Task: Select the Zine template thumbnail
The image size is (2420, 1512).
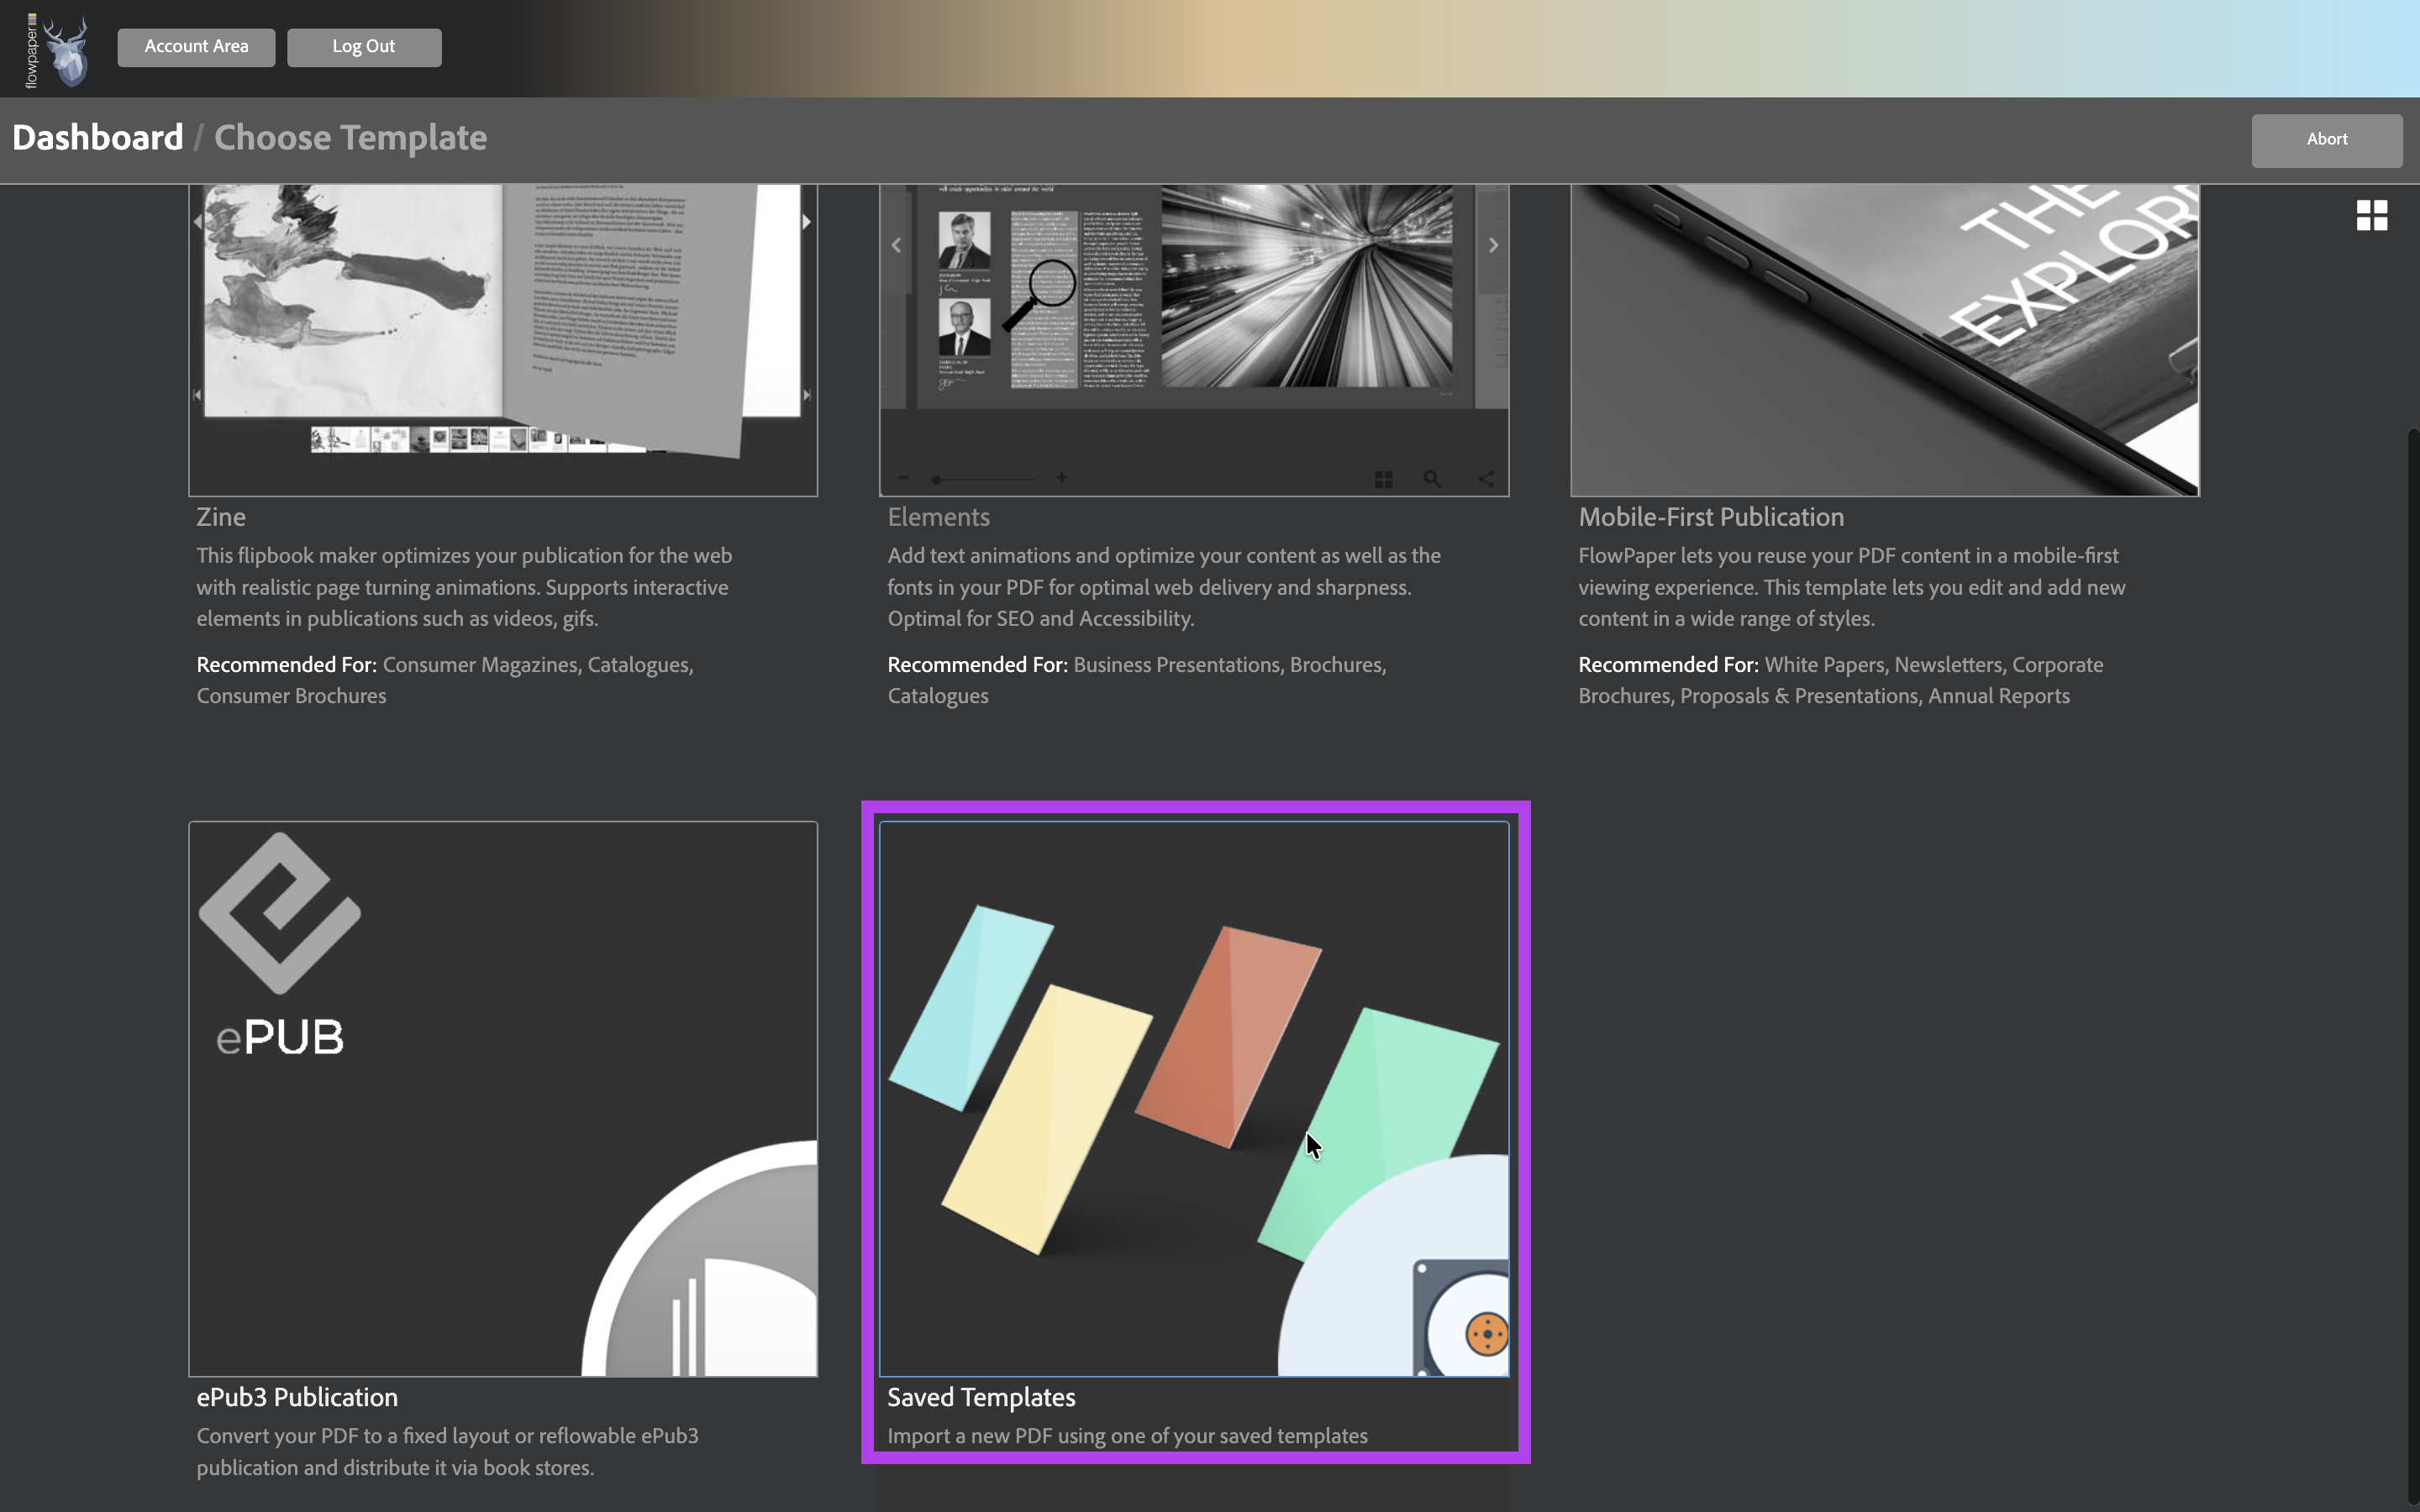Action: point(503,340)
